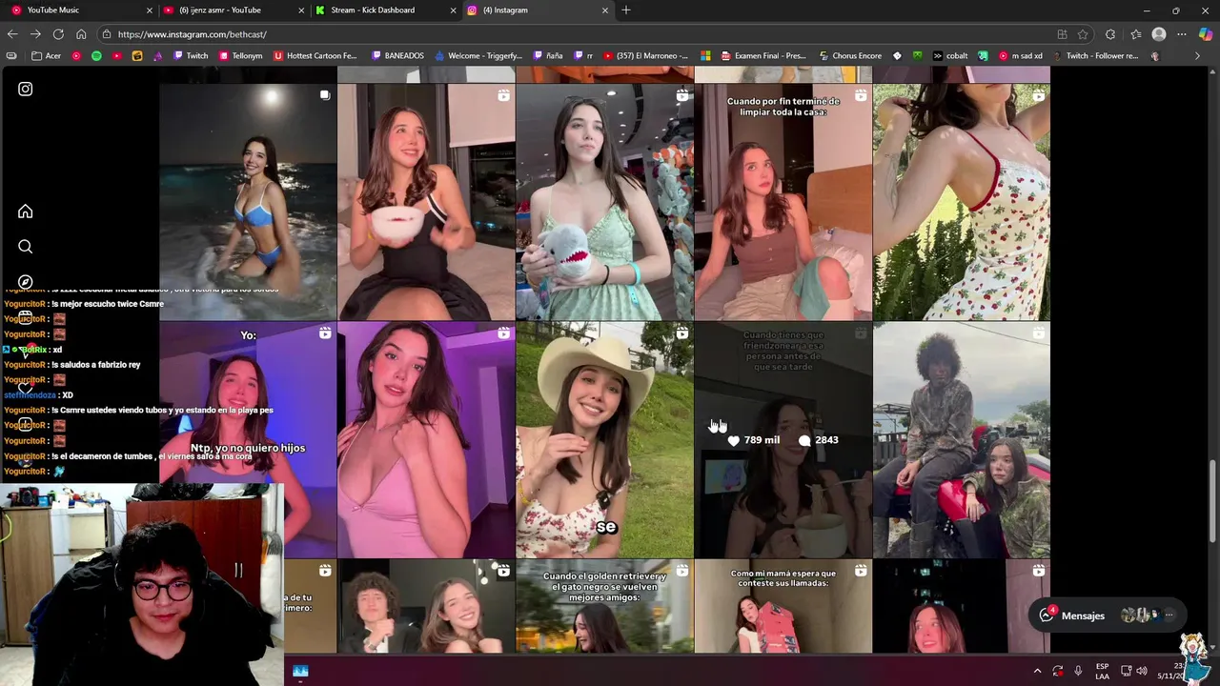Open Instagram Explore compass icon

point(26,282)
